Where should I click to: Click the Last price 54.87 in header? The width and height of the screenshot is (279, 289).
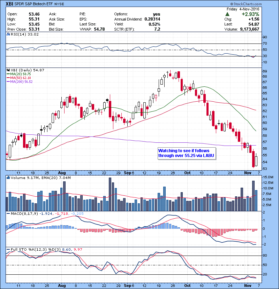254,24
